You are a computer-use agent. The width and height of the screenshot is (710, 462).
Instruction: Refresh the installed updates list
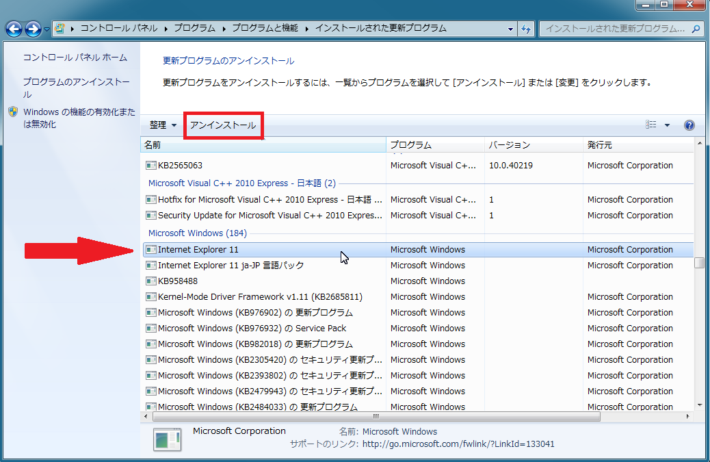[x=526, y=29]
